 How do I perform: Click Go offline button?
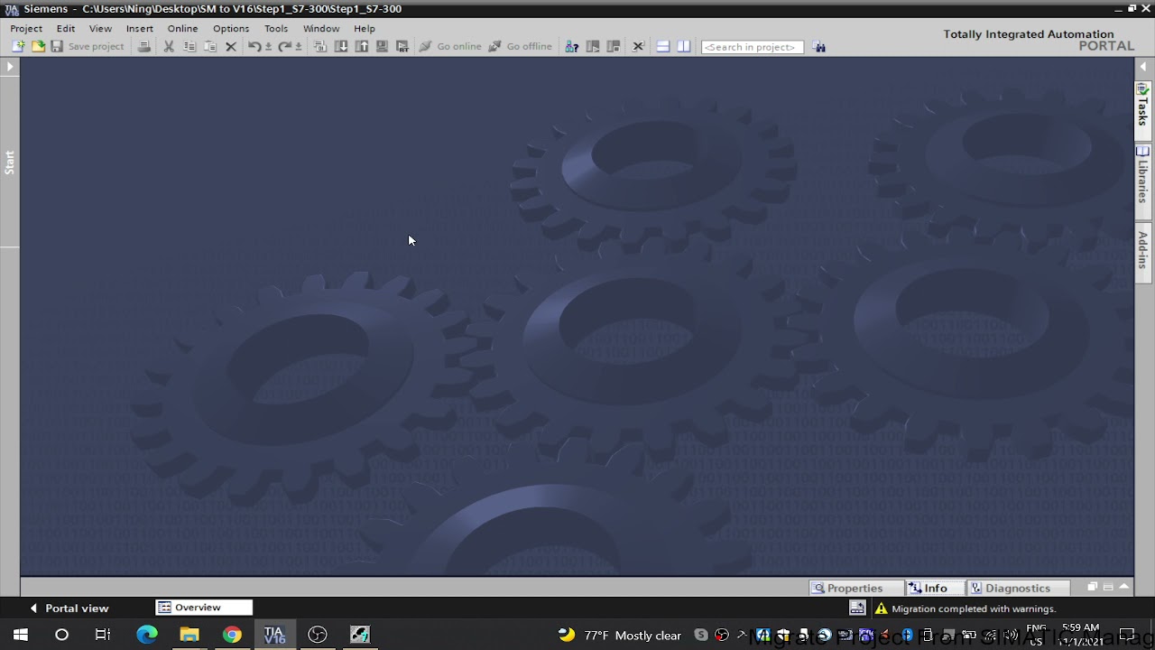coord(521,46)
